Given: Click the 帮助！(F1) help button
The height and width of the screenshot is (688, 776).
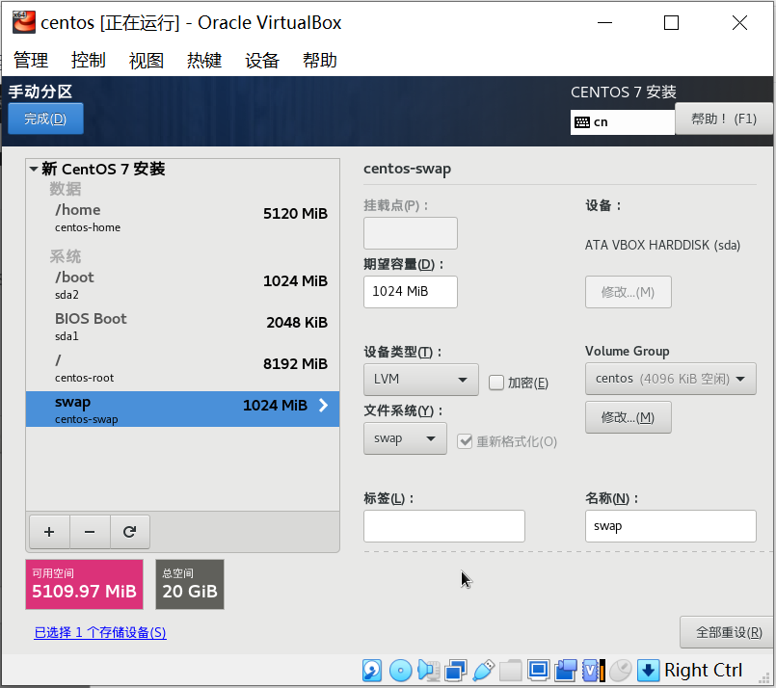Looking at the screenshot, I should click(x=724, y=119).
